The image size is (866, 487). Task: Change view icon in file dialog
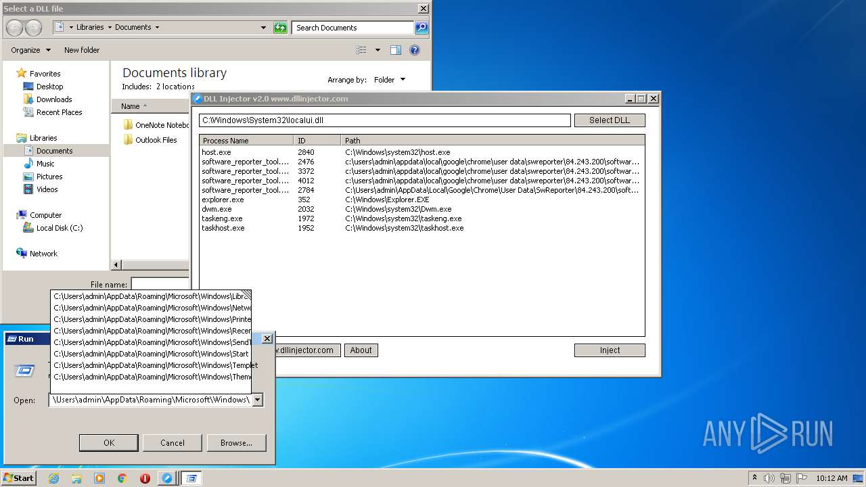point(361,50)
